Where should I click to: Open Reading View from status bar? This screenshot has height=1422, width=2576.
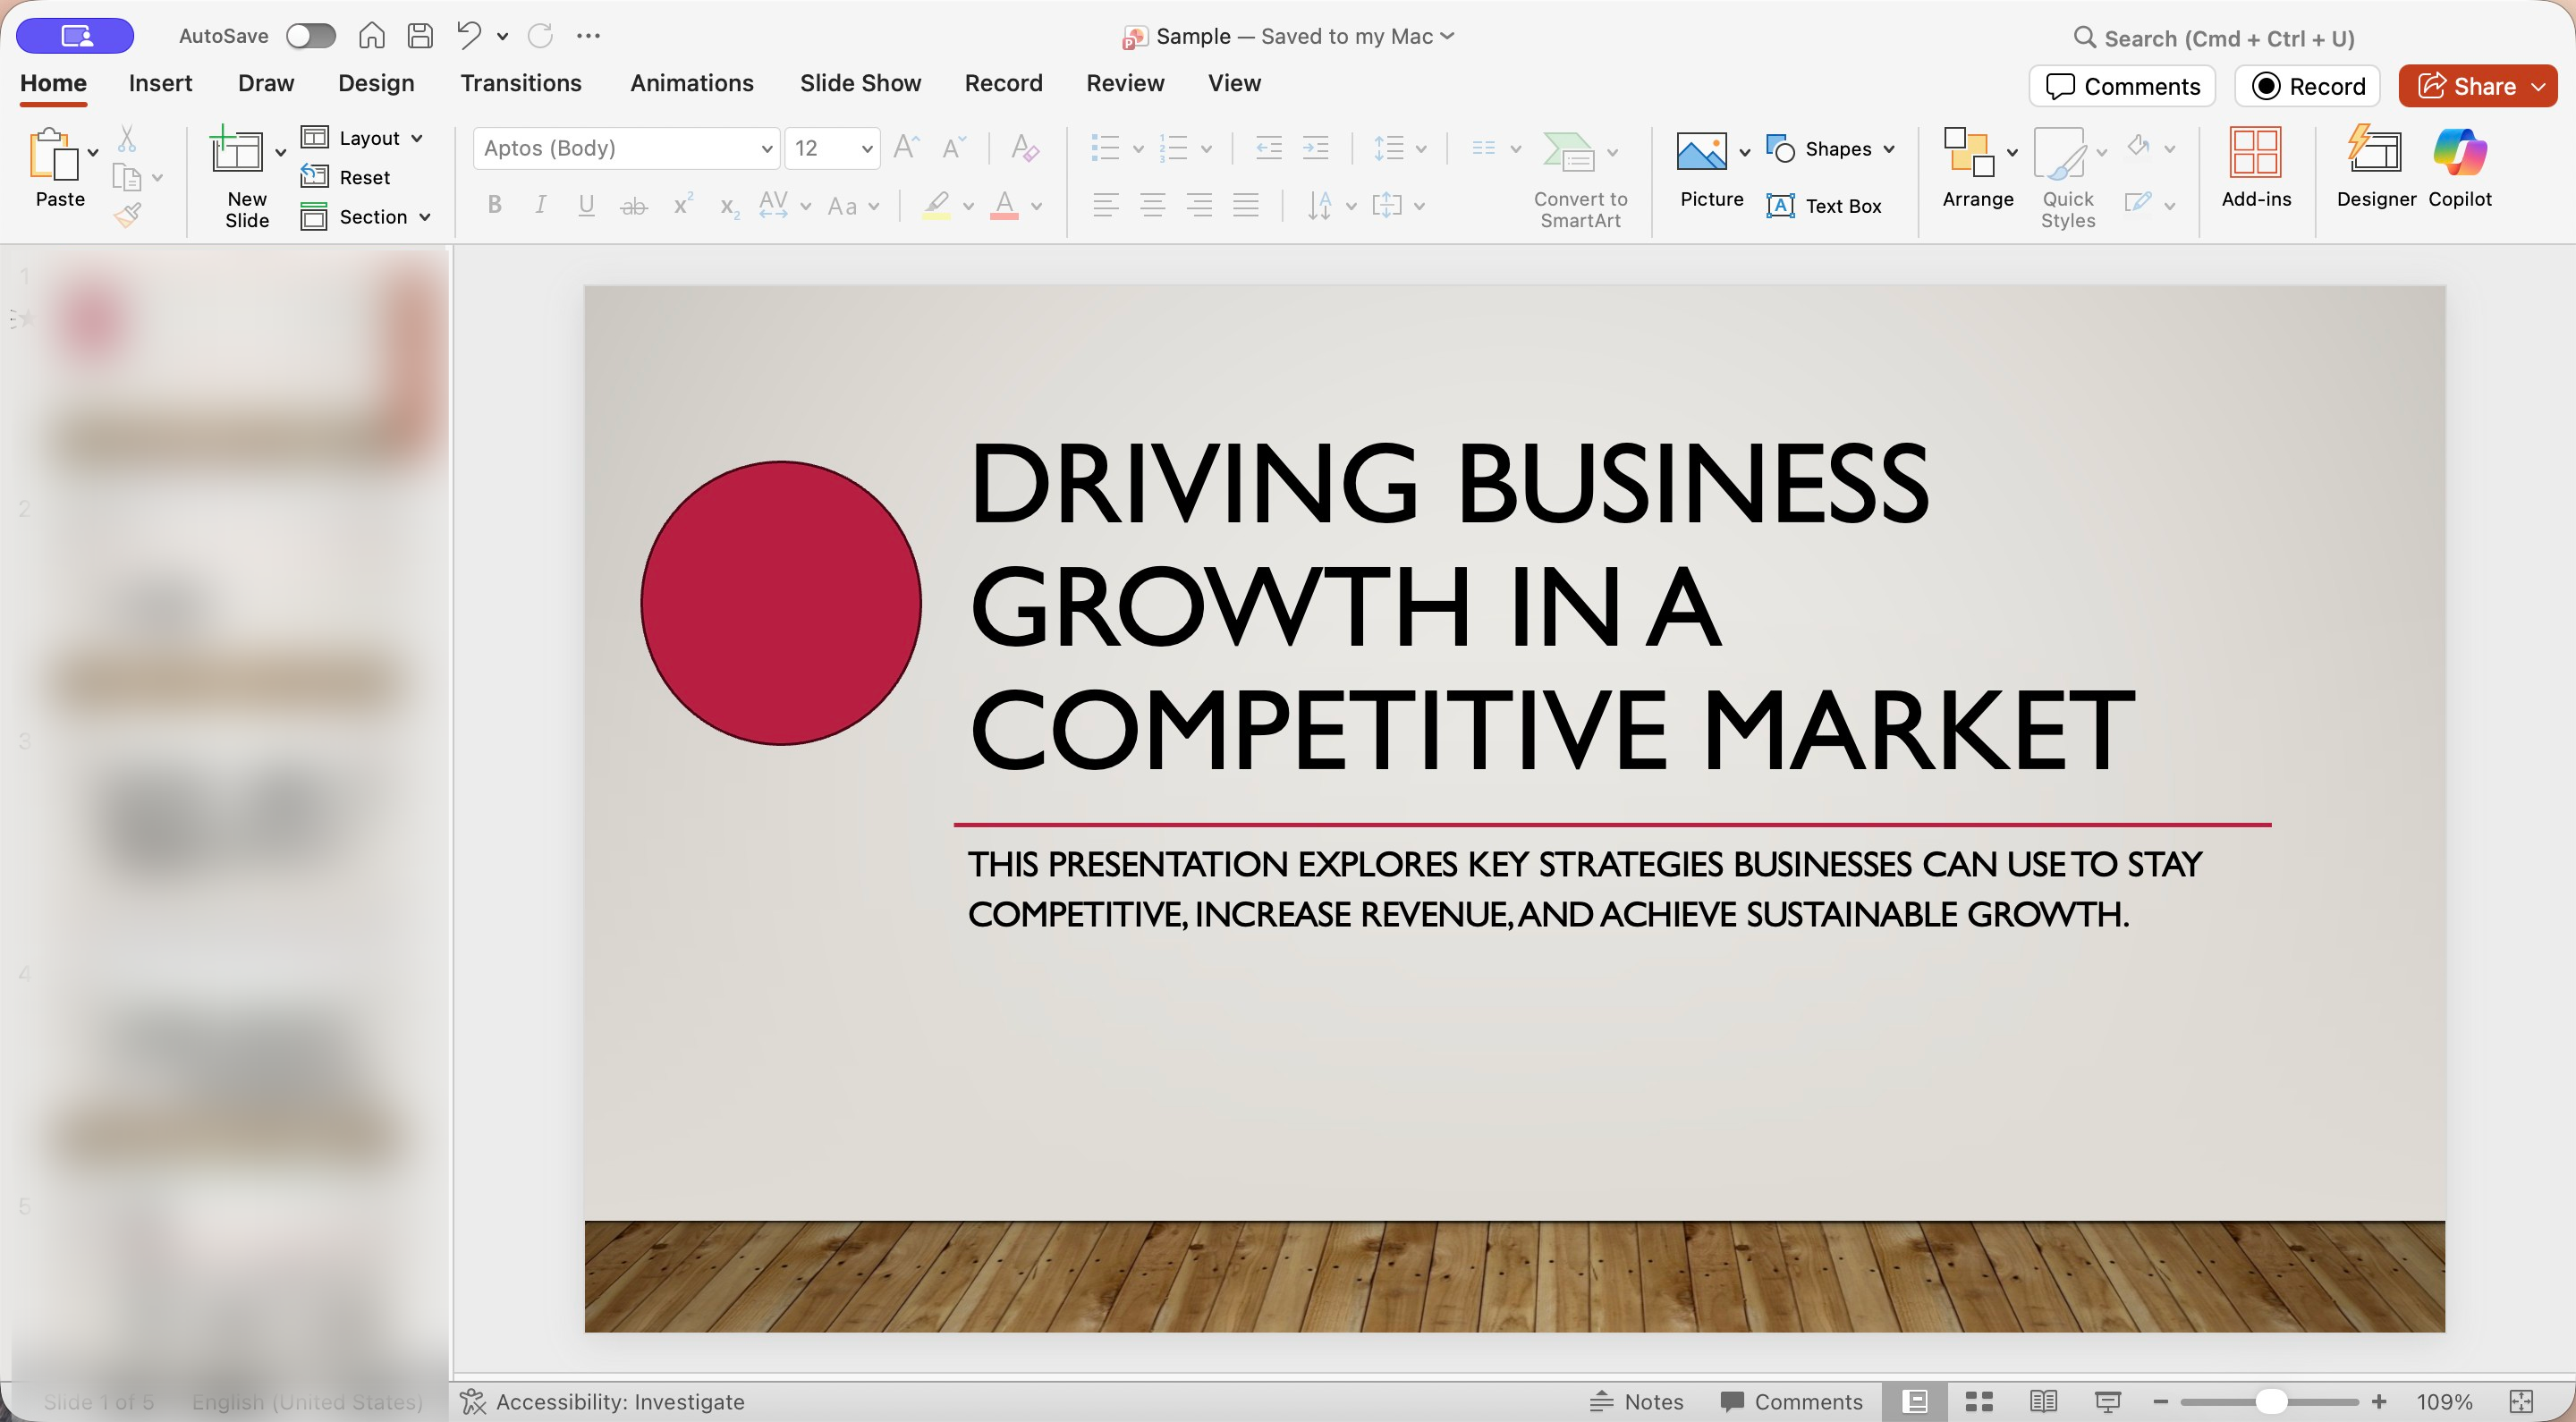click(2043, 1401)
